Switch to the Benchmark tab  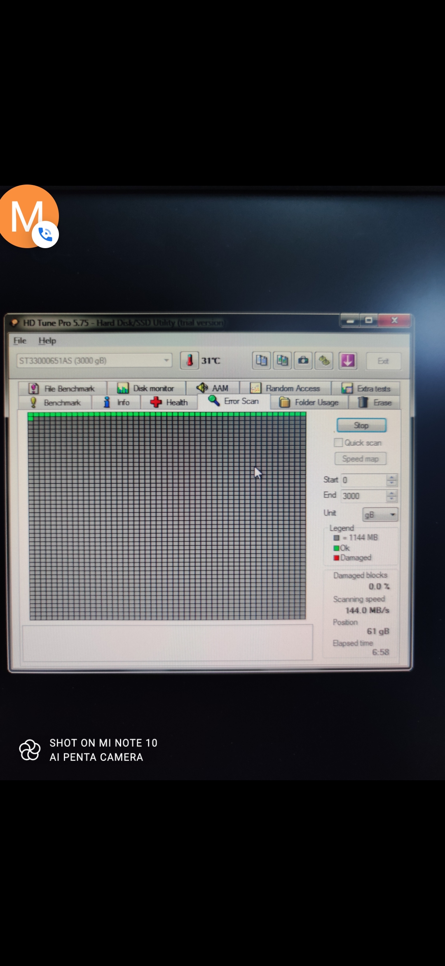pos(55,402)
